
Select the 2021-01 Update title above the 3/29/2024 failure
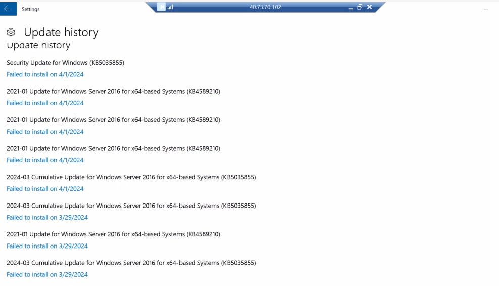(x=113, y=234)
